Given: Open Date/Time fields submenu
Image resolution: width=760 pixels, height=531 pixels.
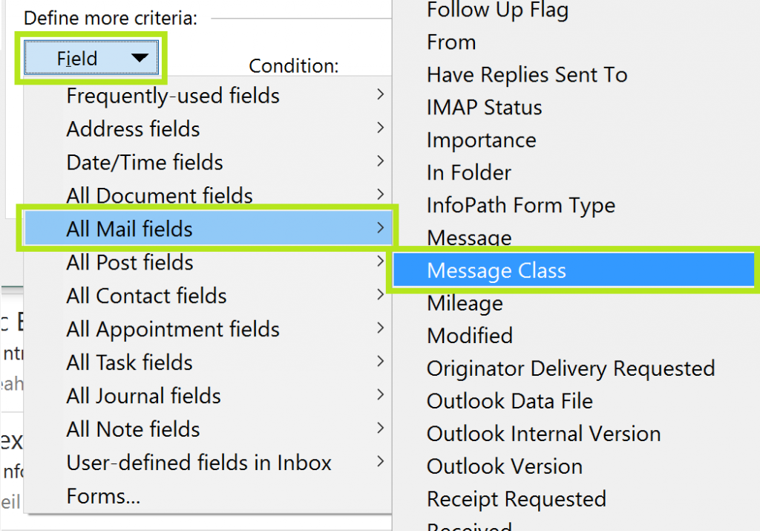Looking at the screenshot, I should point(145,163).
